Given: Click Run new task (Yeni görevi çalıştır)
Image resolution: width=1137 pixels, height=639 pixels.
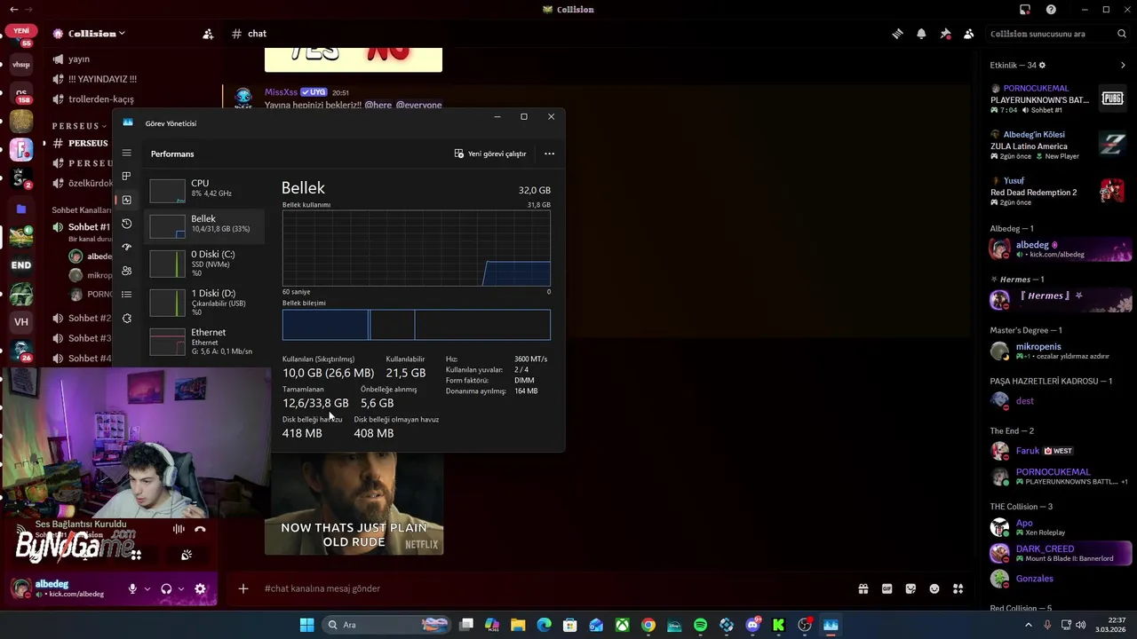Looking at the screenshot, I should coord(490,154).
